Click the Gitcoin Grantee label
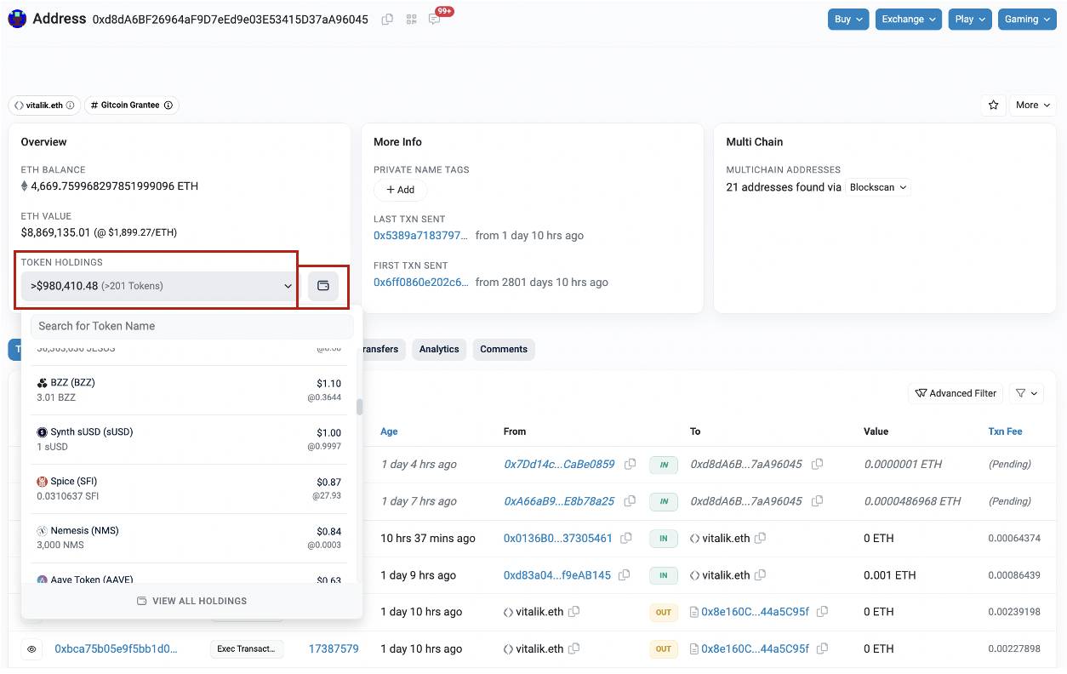Viewport: 1067px width, 674px height. [132, 106]
